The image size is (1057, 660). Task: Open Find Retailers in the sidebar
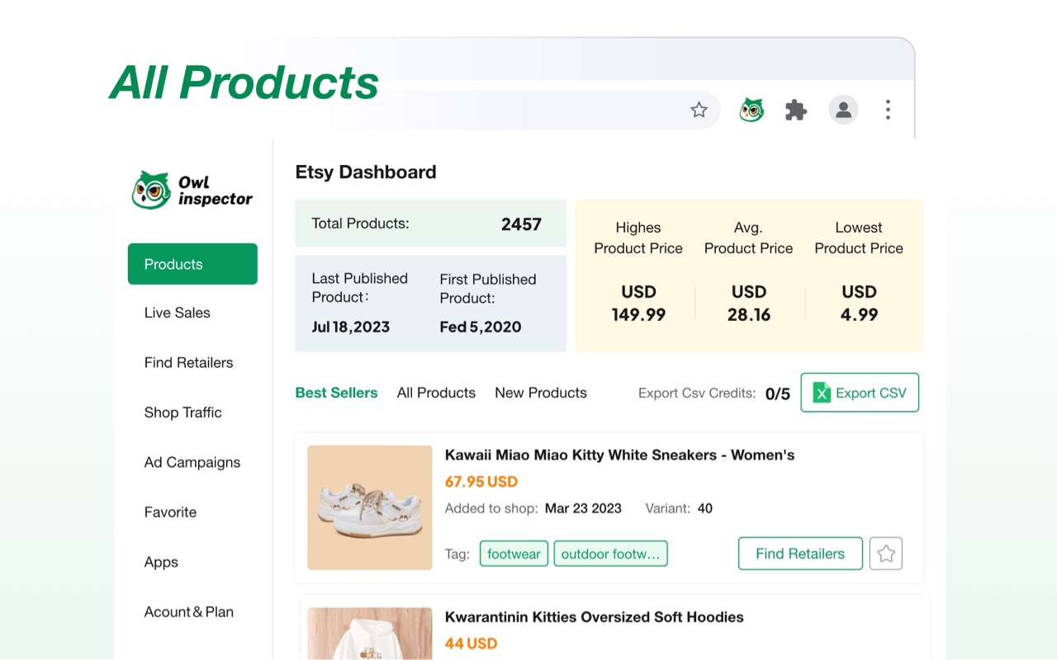(188, 362)
